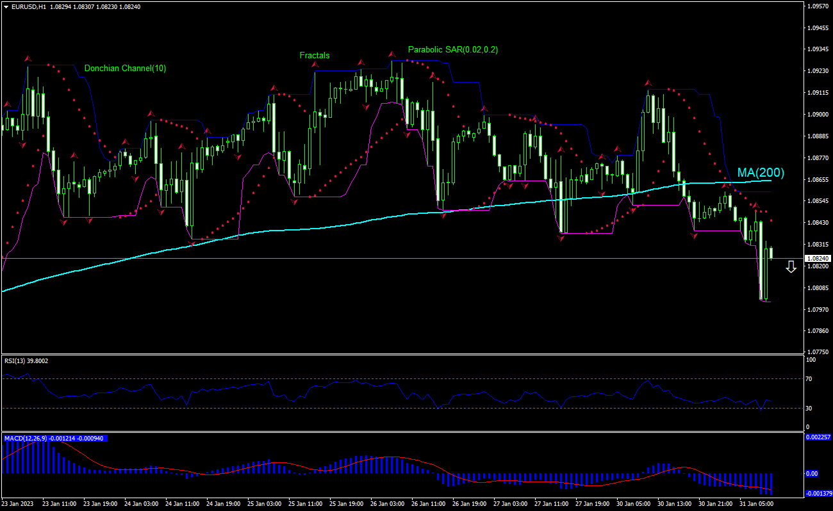Click the white down arrow sell signal

click(791, 267)
